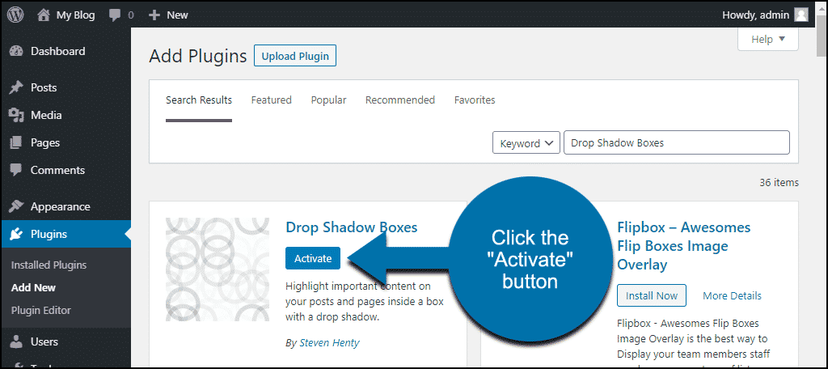Open the comments bubble icon in admin bar
The width and height of the screenshot is (828, 369).
click(x=115, y=15)
